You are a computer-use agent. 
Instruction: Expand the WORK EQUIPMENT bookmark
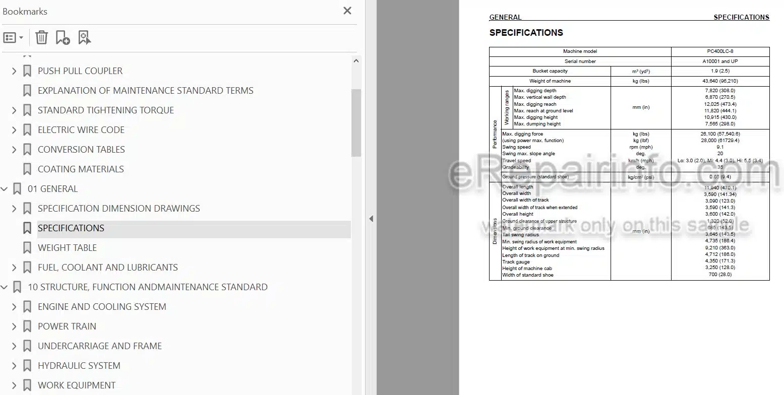pyautogui.click(x=14, y=385)
